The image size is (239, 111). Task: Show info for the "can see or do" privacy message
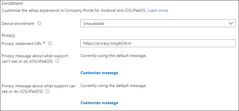(47, 92)
